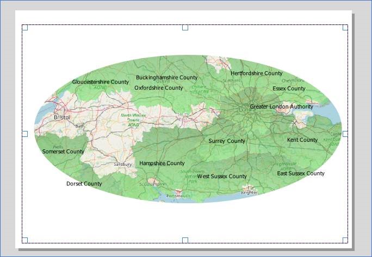Image resolution: width=372 pixels, height=257 pixels.
Task: Click the top-center resize handle of map frame
Action: tap(185, 28)
